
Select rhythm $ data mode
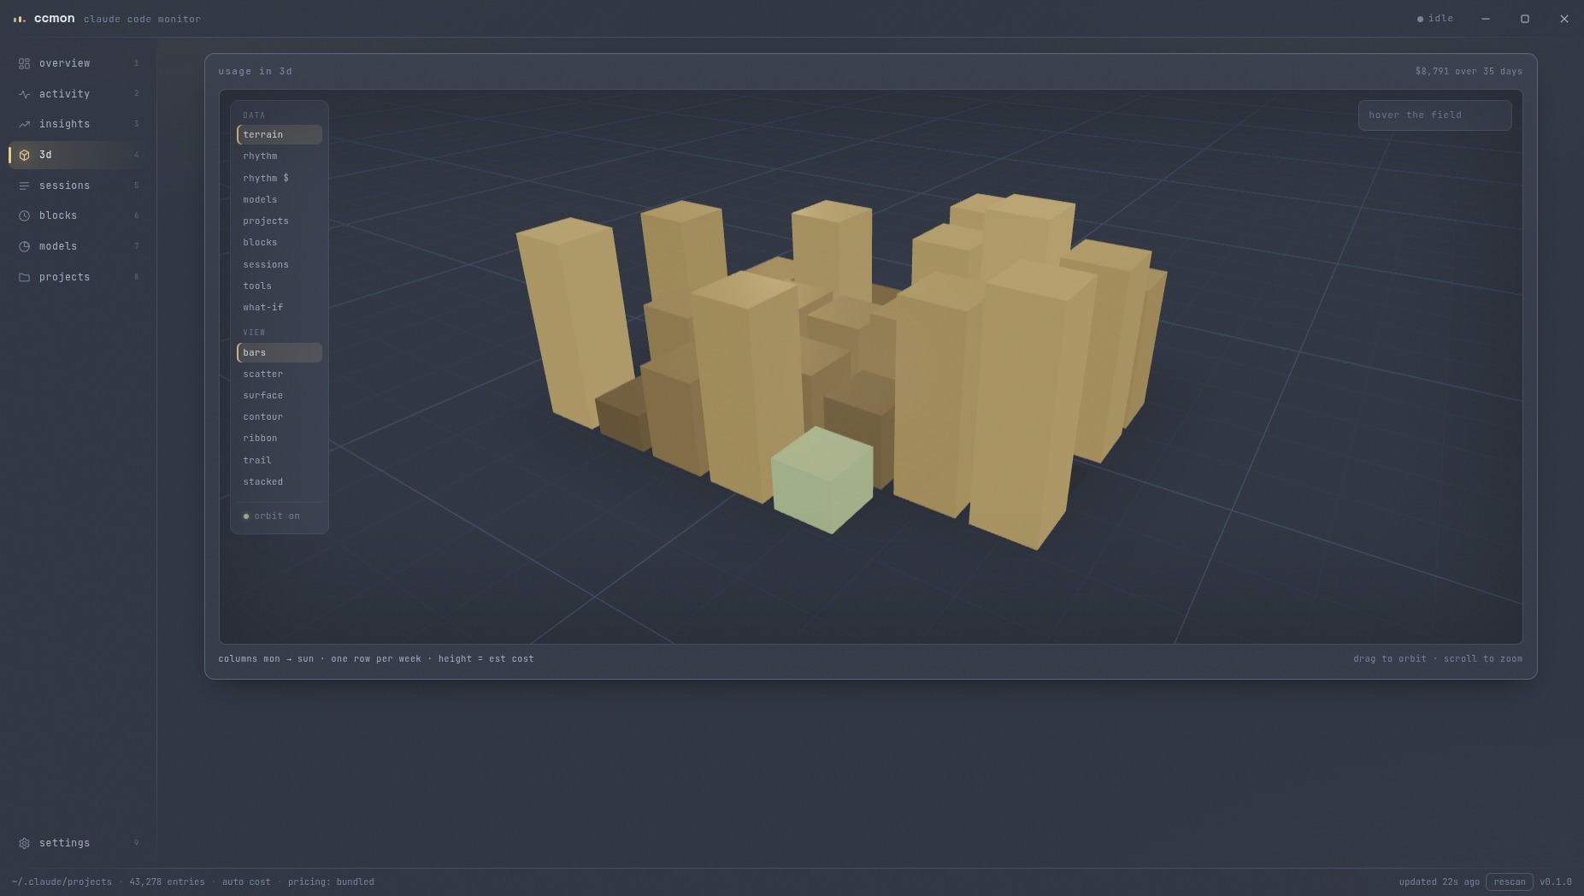280,178
